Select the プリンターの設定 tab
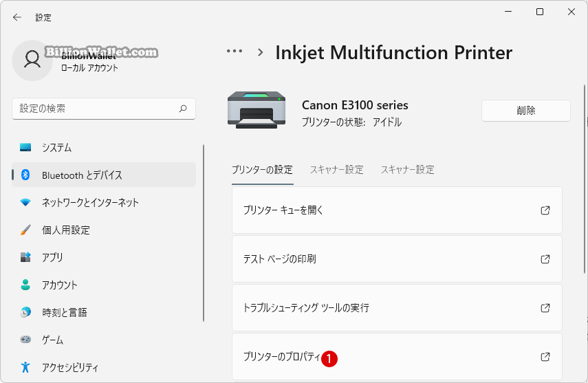Viewport: 588px width, 383px height. pyautogui.click(x=262, y=170)
